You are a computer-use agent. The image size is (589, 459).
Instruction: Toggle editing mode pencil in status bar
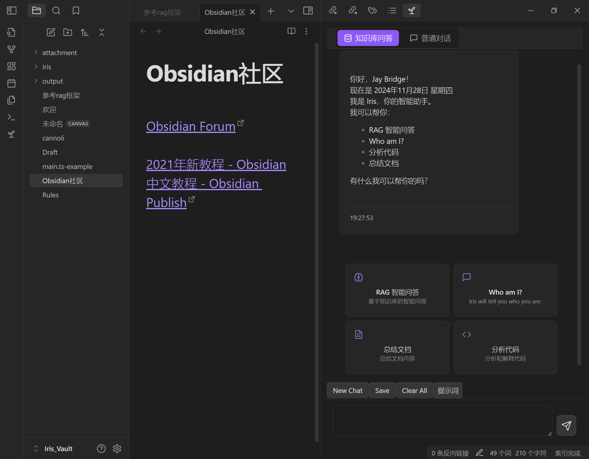click(479, 453)
